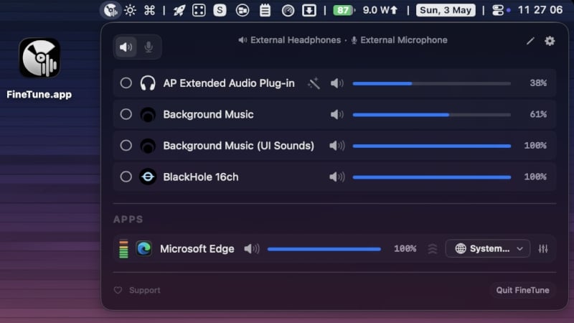Viewport: 574px width, 323px height.
Task: Click Background Music device icon
Action: click(148, 115)
